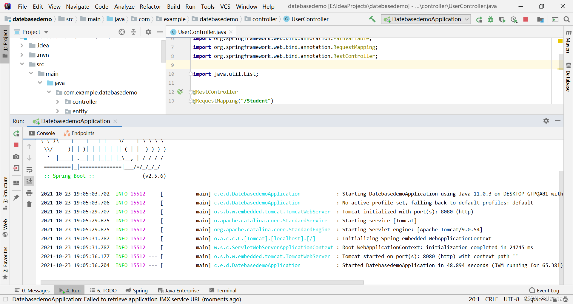
Task: Click Up the stack trace arrow
Action: coord(29,146)
